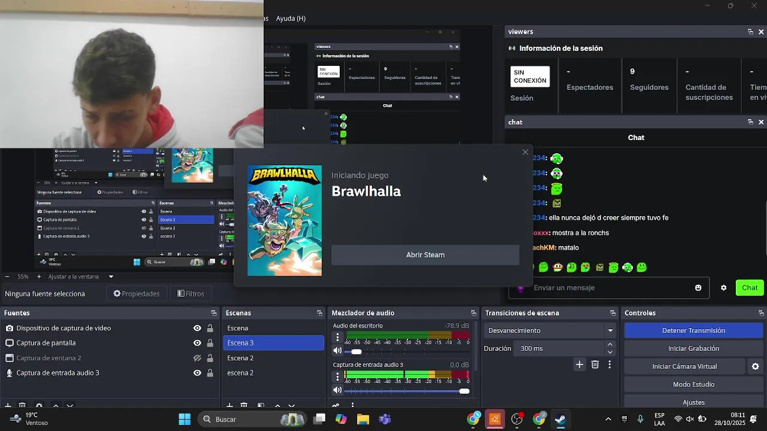Select scene Escena
This screenshot has width=767, height=431.
coord(273,328)
